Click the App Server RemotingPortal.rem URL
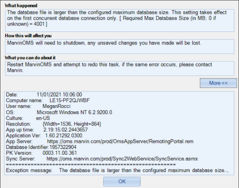The image size is (239, 188). [120, 141]
